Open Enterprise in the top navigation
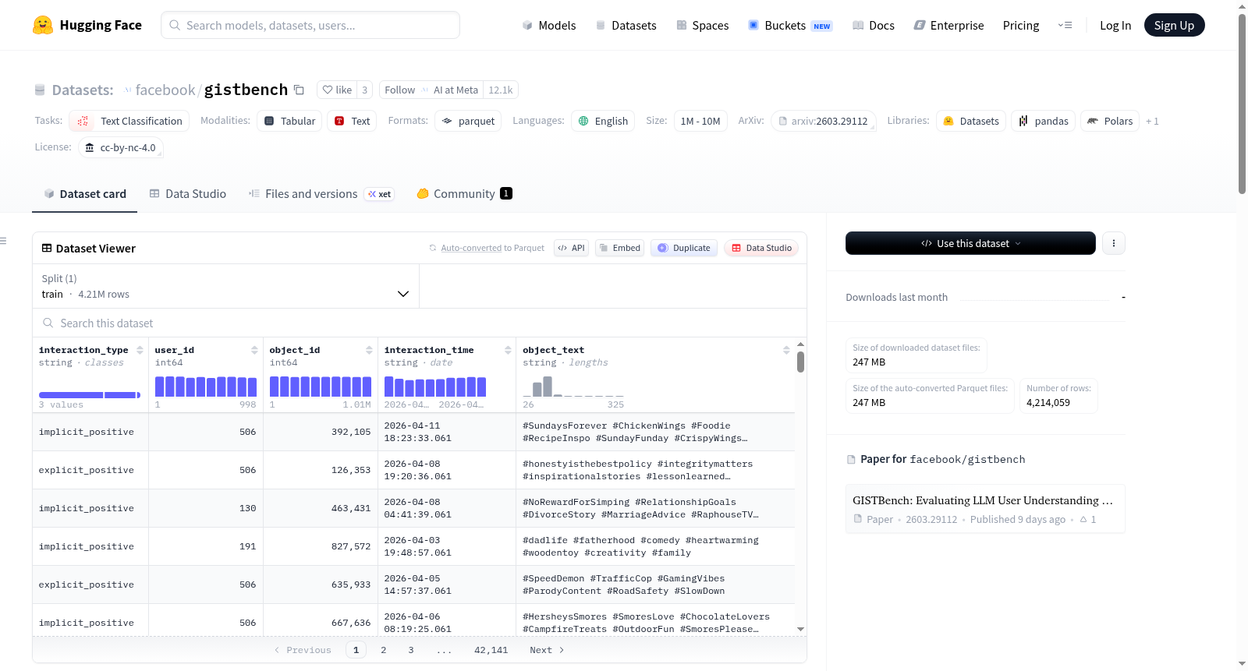The width and height of the screenshot is (1248, 671). tap(948, 25)
